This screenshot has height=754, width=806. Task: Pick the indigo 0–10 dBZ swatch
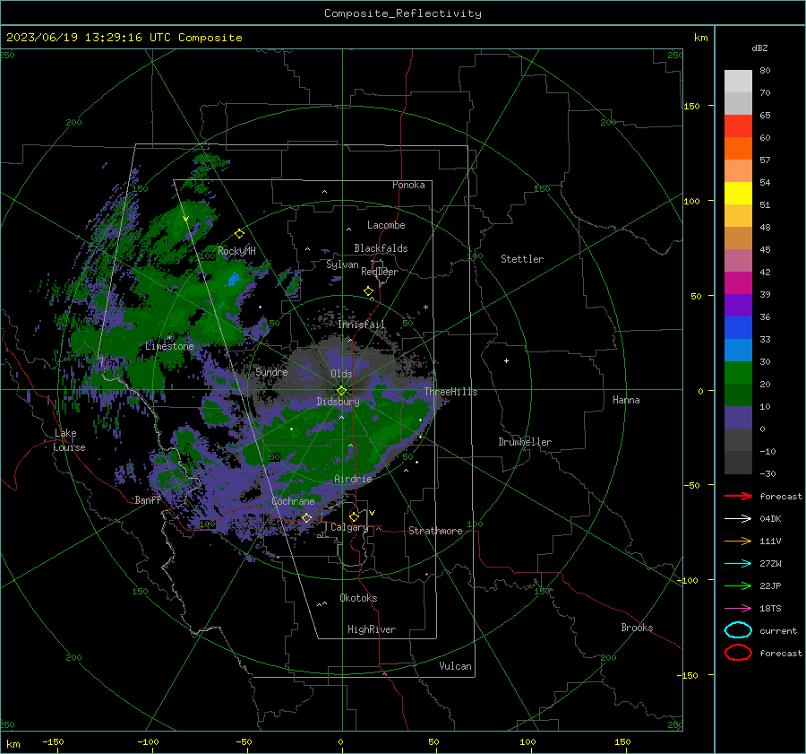[738, 418]
